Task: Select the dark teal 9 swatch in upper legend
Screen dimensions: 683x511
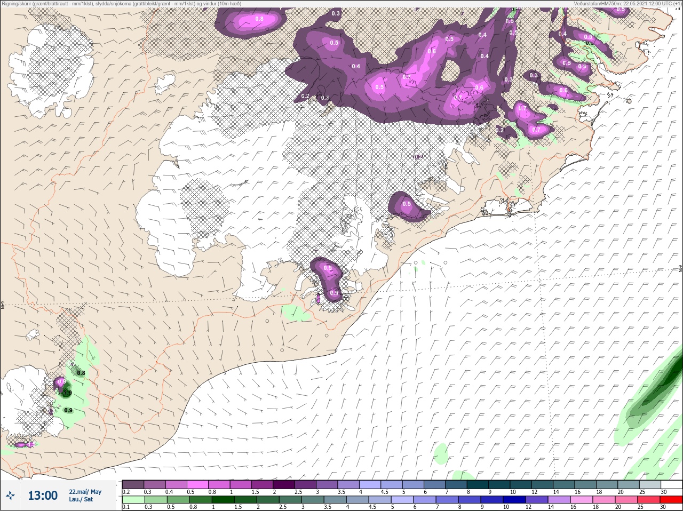Action: 499,485
